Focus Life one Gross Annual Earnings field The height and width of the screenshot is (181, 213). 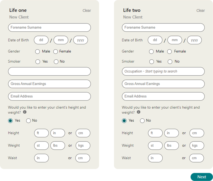pyautogui.click(x=49, y=84)
